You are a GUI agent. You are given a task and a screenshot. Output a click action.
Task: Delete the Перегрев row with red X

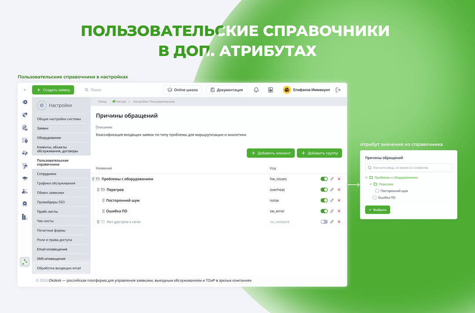(339, 190)
